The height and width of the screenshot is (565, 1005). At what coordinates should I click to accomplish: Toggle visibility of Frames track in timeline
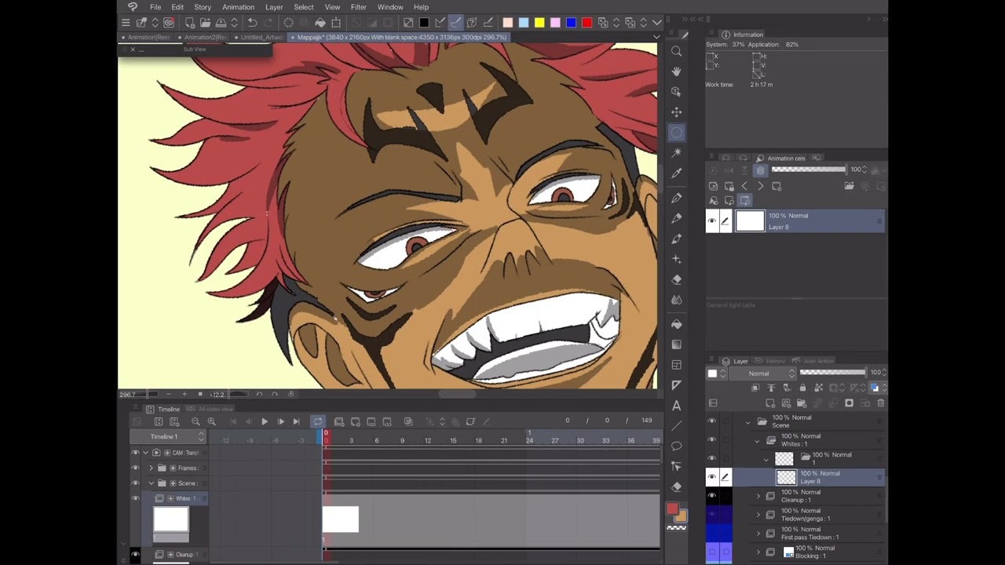click(134, 468)
